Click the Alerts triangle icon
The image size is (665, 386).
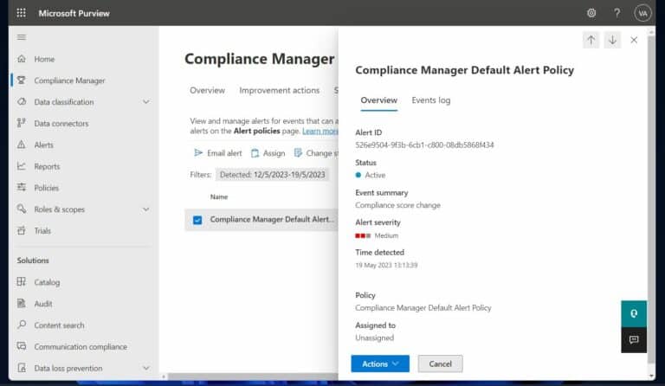click(x=22, y=145)
